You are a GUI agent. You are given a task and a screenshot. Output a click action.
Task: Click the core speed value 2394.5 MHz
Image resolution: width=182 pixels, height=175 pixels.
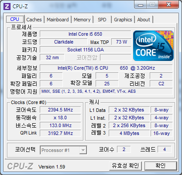pyautogui.click(x=60, y=110)
